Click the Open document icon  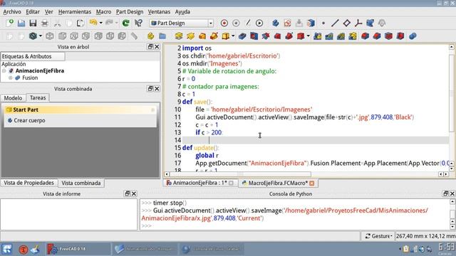[21, 23]
